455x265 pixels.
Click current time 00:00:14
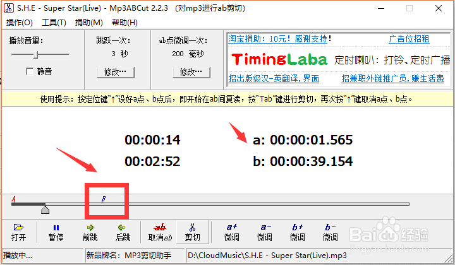click(x=152, y=140)
